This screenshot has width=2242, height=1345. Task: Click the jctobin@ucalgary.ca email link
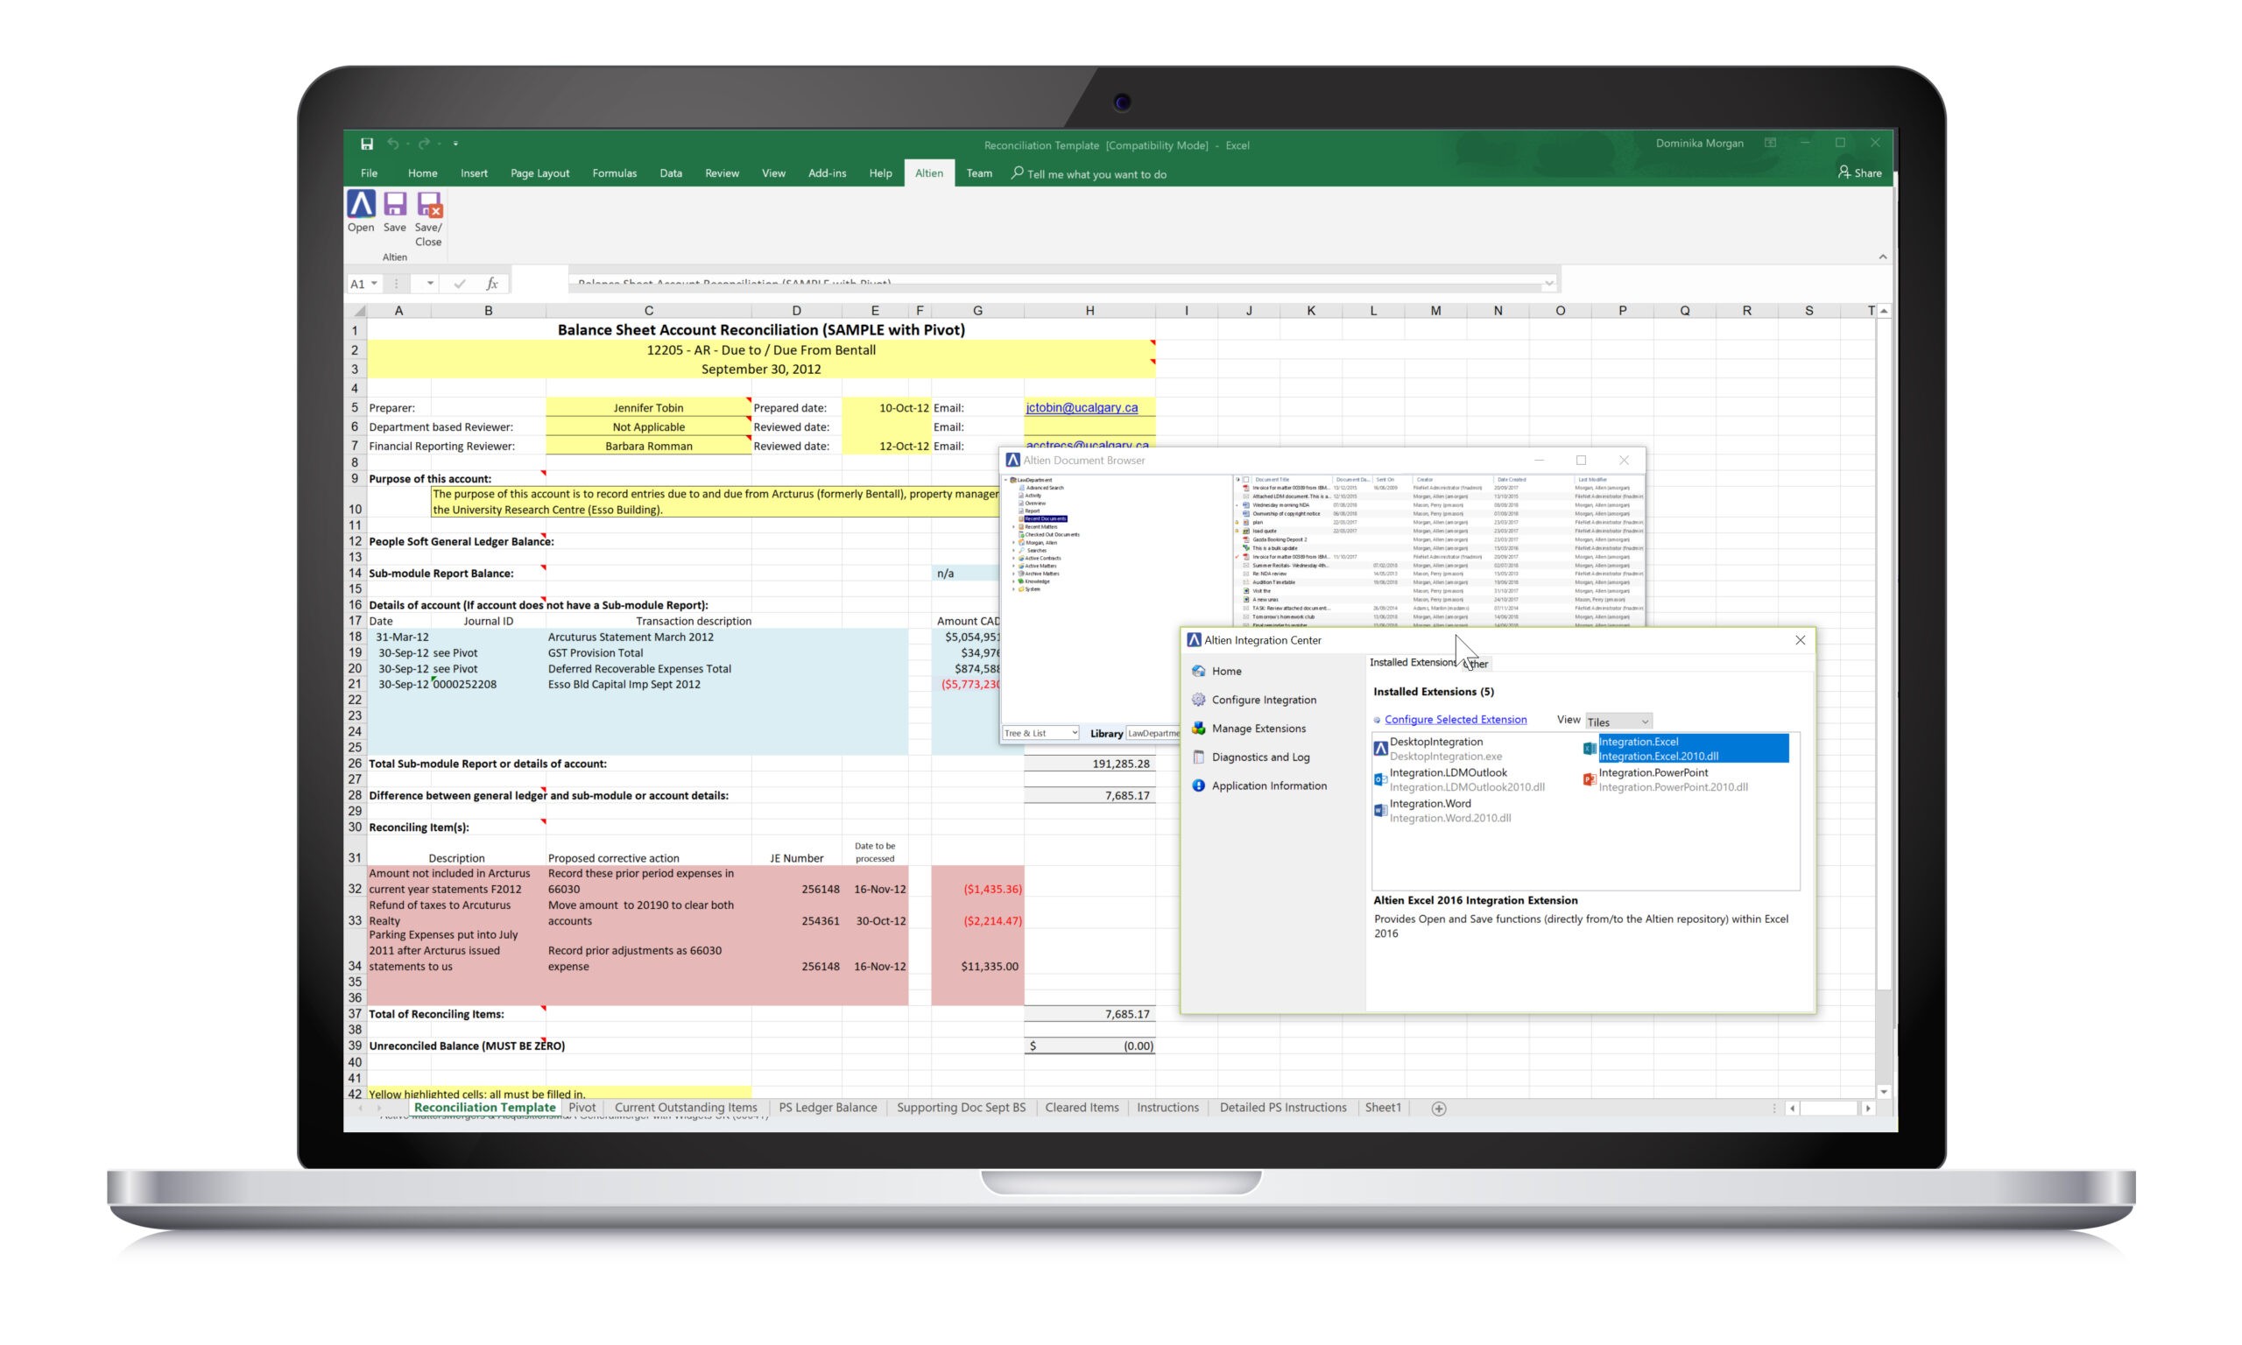pyautogui.click(x=1081, y=407)
